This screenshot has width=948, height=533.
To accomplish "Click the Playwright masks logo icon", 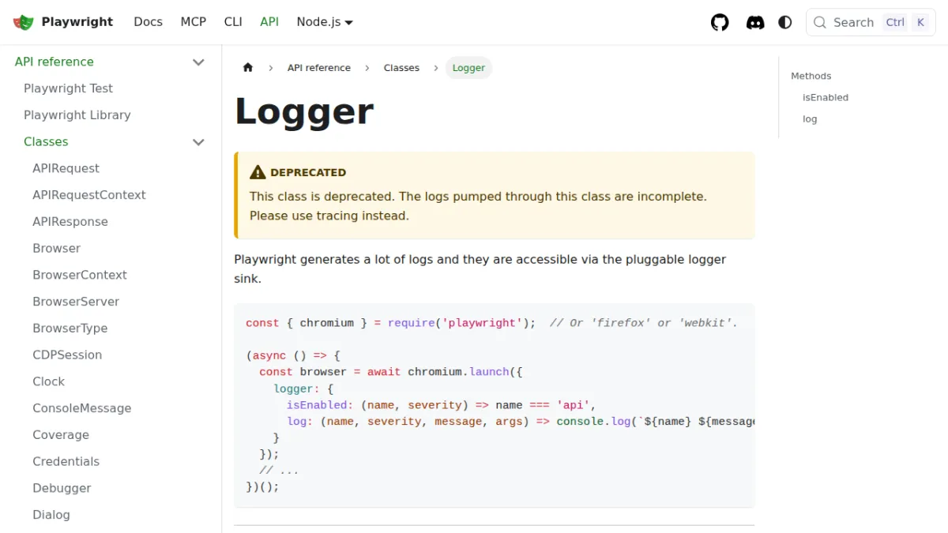I will (24, 22).
